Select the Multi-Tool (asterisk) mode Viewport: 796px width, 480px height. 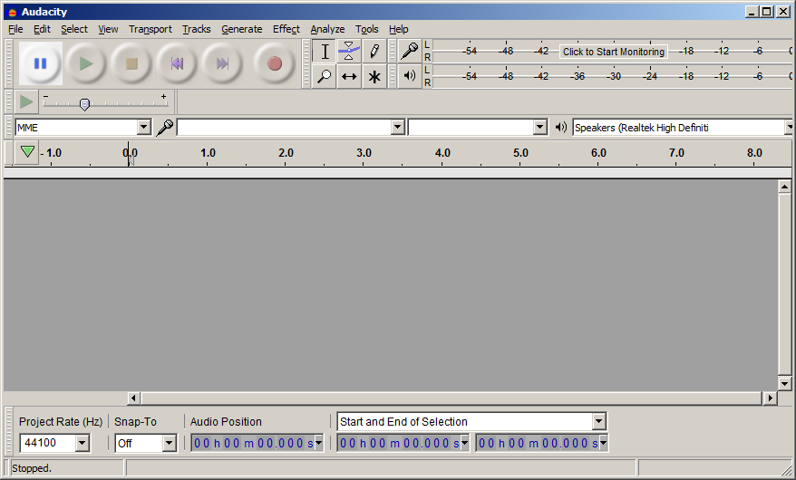click(374, 77)
